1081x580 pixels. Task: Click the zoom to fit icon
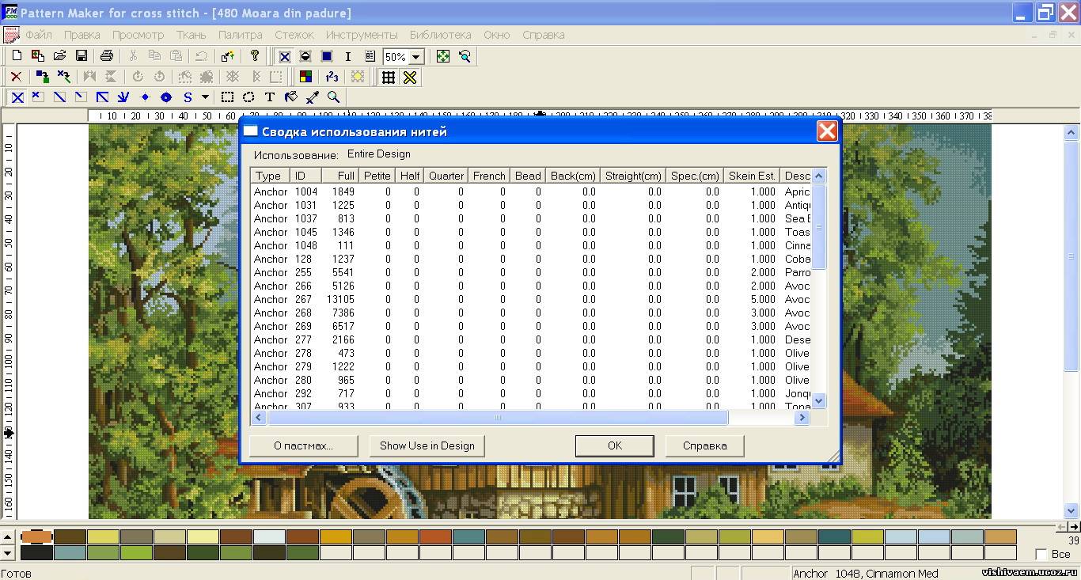click(443, 56)
